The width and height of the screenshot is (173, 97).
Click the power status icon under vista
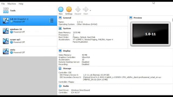click(11, 53)
